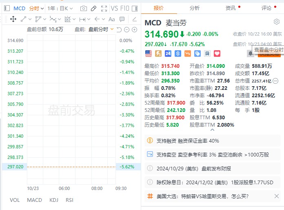Enable the RSI indicator tab

click(x=69, y=200)
